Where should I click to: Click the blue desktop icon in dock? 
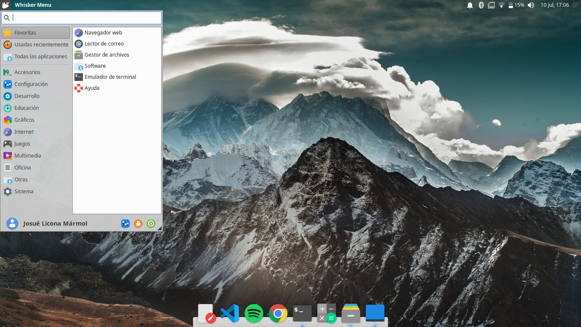pyautogui.click(x=375, y=313)
